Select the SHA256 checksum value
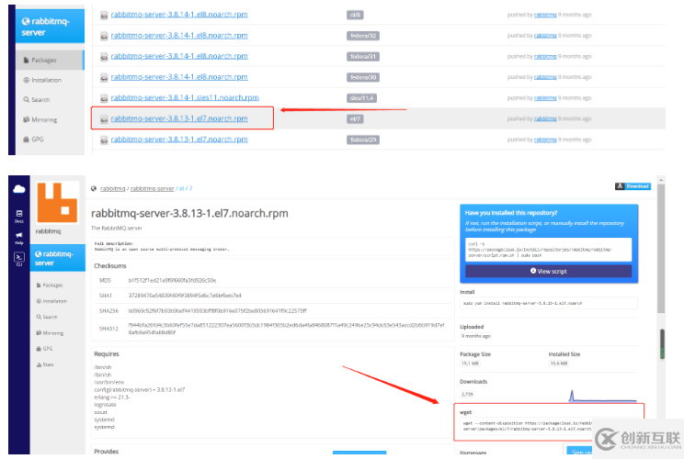 217,311
